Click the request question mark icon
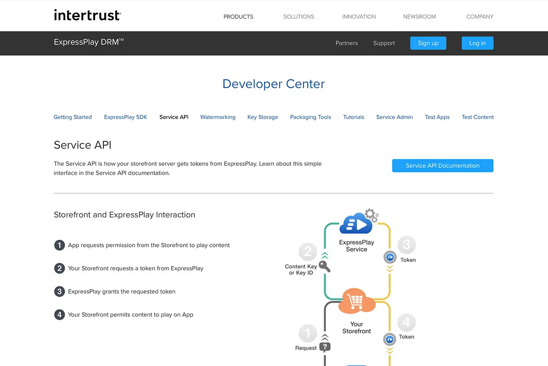Screen dimensions: 548x366 [325, 347]
